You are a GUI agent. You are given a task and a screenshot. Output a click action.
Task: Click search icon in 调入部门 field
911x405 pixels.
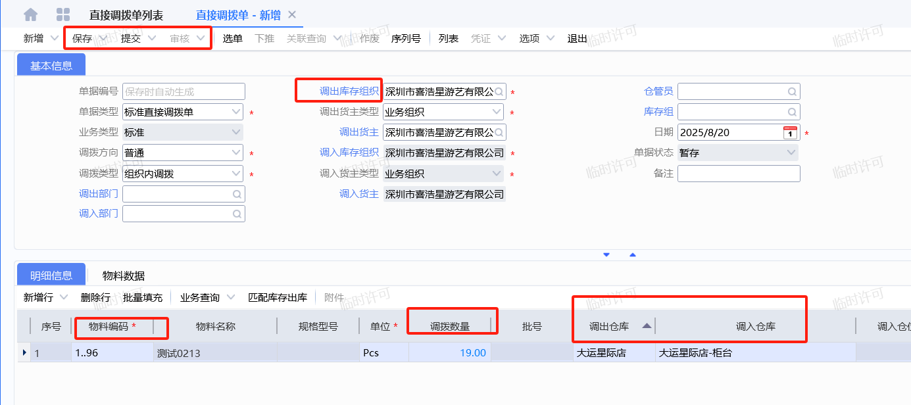(237, 214)
